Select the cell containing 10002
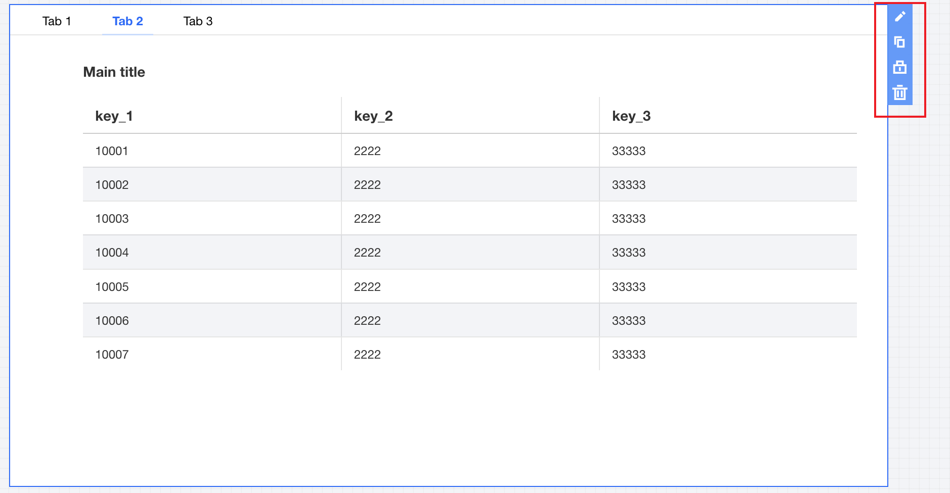Viewport: 950px width, 493px height. click(x=112, y=185)
